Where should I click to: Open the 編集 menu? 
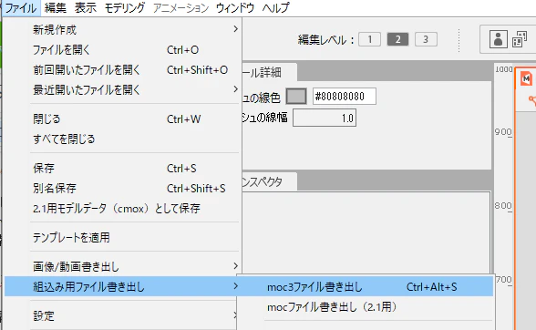pos(56,7)
